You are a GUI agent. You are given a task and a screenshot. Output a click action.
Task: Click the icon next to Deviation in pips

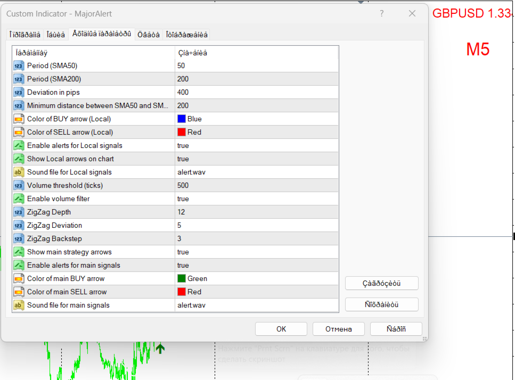point(19,93)
